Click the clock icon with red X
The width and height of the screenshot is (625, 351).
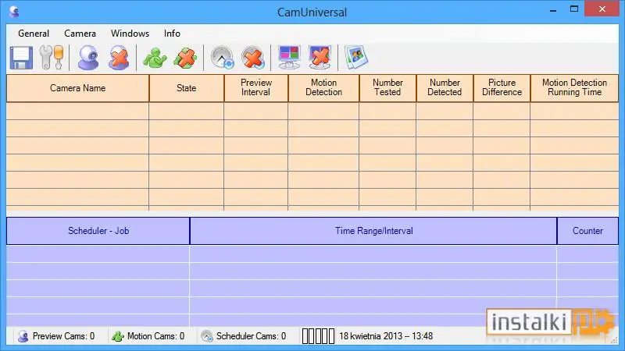point(252,58)
